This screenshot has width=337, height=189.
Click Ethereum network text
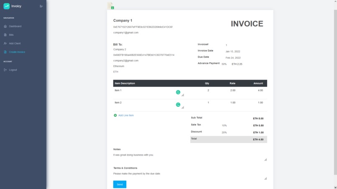[119, 66]
